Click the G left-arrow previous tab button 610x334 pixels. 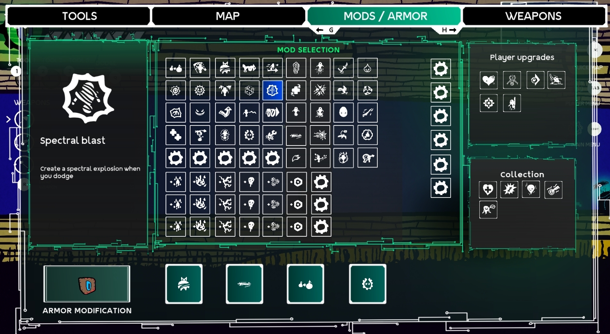pos(325,30)
